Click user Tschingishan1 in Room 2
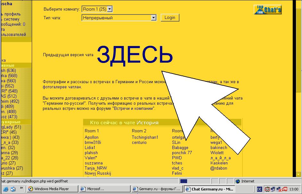This screenshot has height=194, width=302. tap(145, 137)
